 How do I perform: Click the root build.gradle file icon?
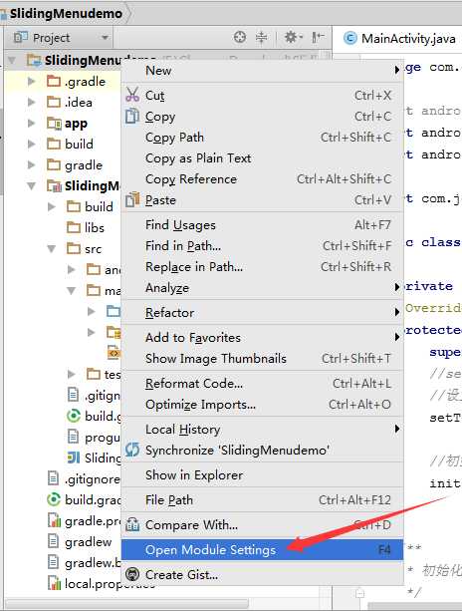[54, 499]
